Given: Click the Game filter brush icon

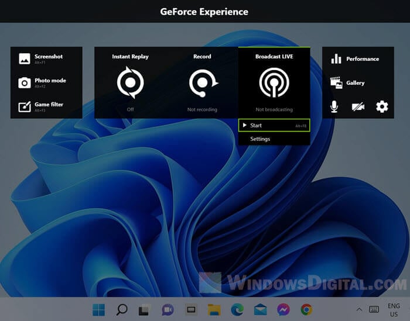Looking at the screenshot, I should (x=25, y=106).
